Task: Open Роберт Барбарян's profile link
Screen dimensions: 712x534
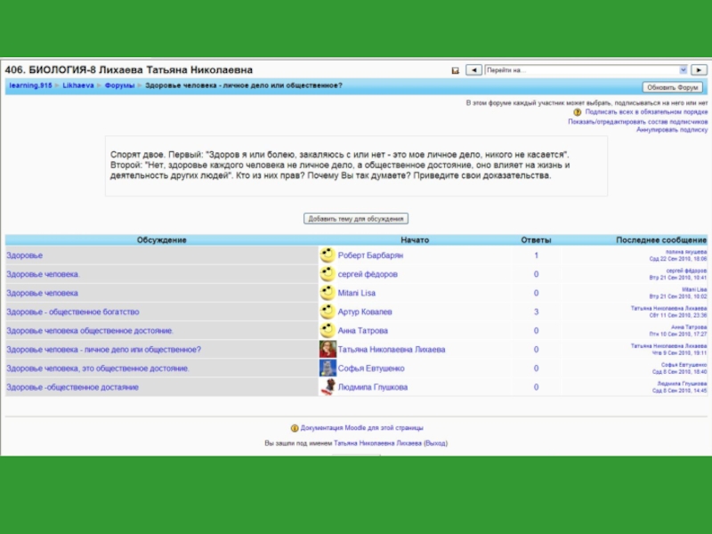Action: [370, 255]
